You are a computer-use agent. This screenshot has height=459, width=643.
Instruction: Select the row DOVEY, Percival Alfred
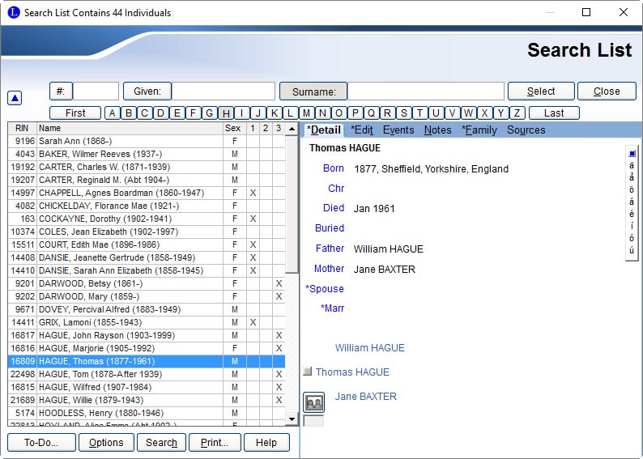147,309
